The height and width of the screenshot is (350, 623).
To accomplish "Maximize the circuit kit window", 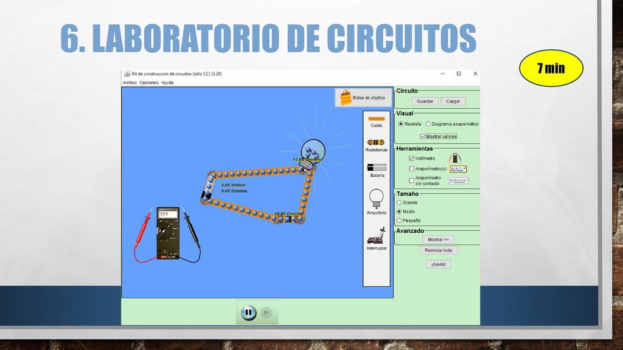I will pos(459,74).
